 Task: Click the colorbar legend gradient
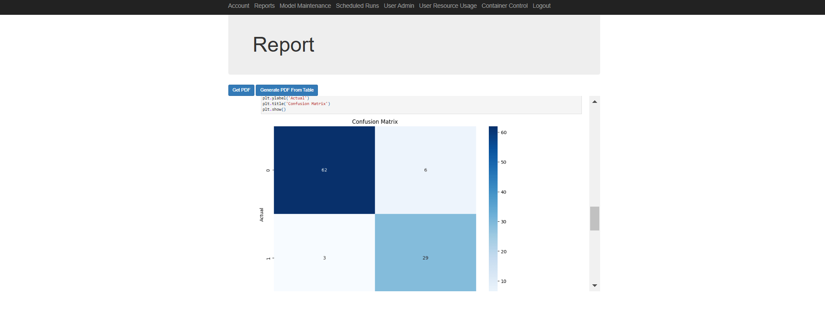pos(493,209)
